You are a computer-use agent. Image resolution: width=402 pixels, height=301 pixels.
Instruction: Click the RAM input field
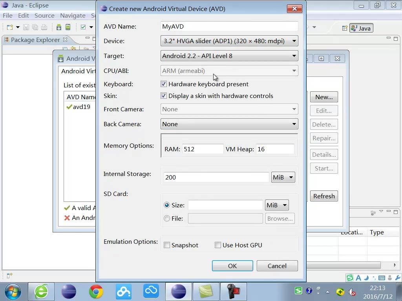tap(203, 149)
